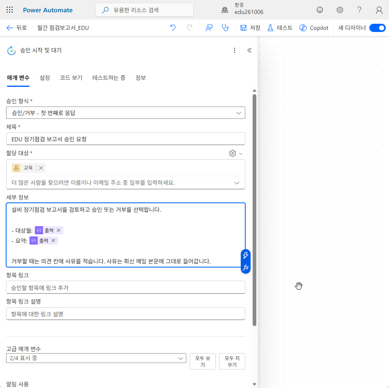Open the app launcher waffle icon

(10, 10)
